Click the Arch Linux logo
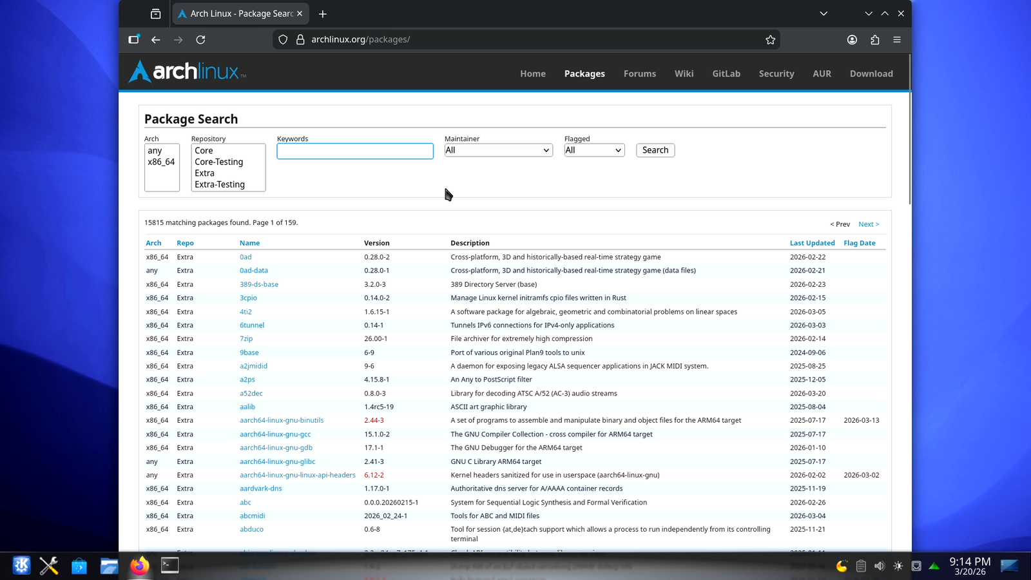The image size is (1031, 580). [187, 72]
